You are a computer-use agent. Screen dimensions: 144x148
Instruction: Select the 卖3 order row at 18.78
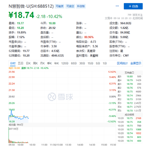pyautogui.click(x=129, y=84)
